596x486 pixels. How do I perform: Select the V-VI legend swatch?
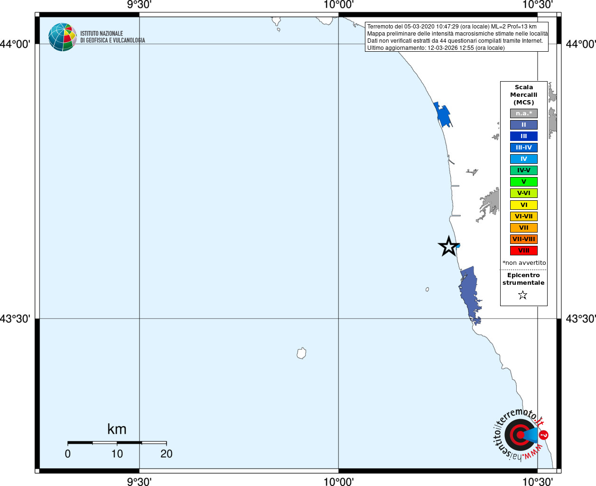coord(524,193)
